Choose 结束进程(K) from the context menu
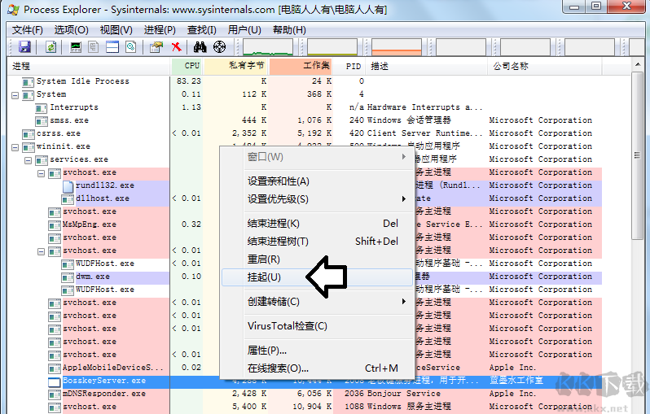 [x=274, y=224]
